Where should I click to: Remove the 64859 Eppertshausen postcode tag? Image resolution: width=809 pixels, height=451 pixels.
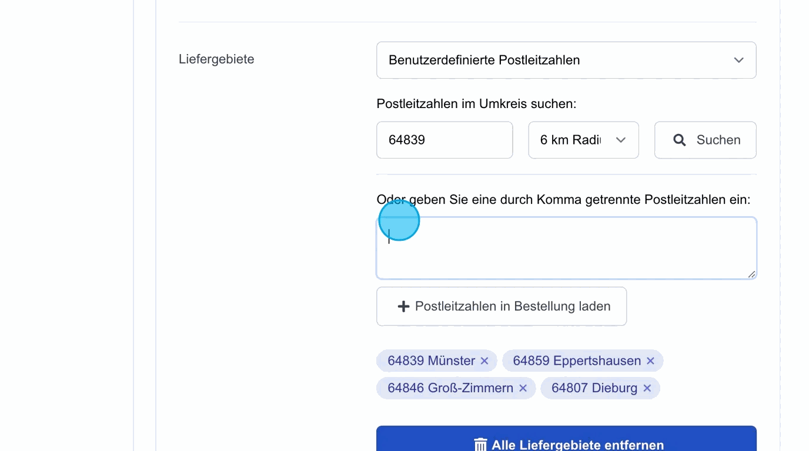click(x=650, y=361)
